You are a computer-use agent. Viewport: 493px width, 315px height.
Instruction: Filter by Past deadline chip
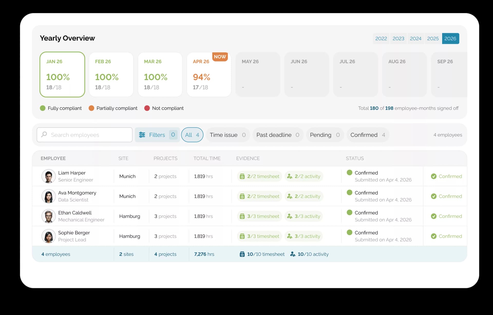pyautogui.click(x=278, y=135)
